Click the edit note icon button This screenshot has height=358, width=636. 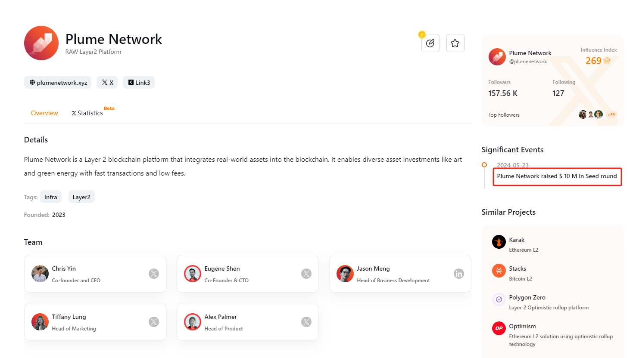(x=430, y=43)
